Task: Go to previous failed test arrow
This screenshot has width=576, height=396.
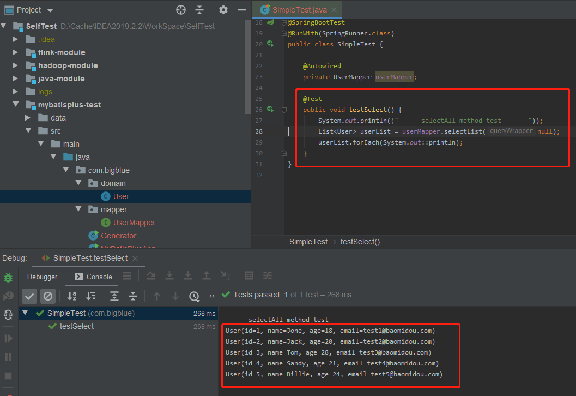Action: click(157, 296)
